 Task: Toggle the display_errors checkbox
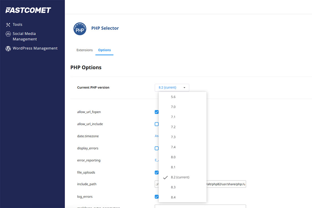[x=157, y=148]
